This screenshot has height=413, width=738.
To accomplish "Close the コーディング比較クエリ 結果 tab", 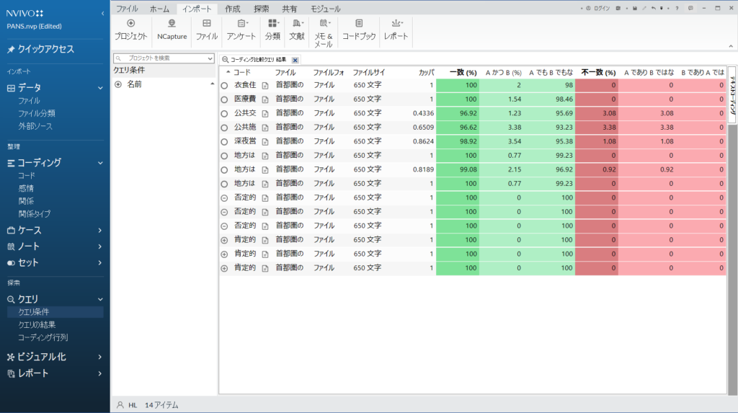I will 295,59.
